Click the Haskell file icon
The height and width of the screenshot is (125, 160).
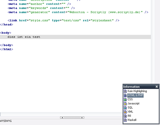point(125,120)
